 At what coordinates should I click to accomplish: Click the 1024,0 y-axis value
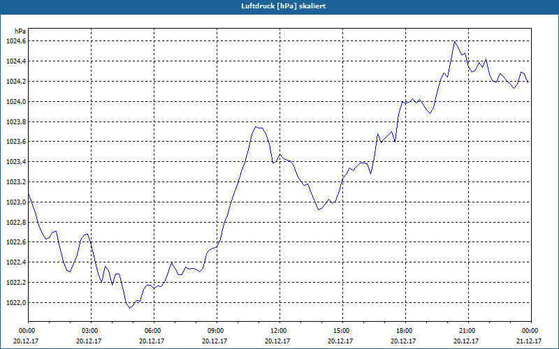[16, 102]
